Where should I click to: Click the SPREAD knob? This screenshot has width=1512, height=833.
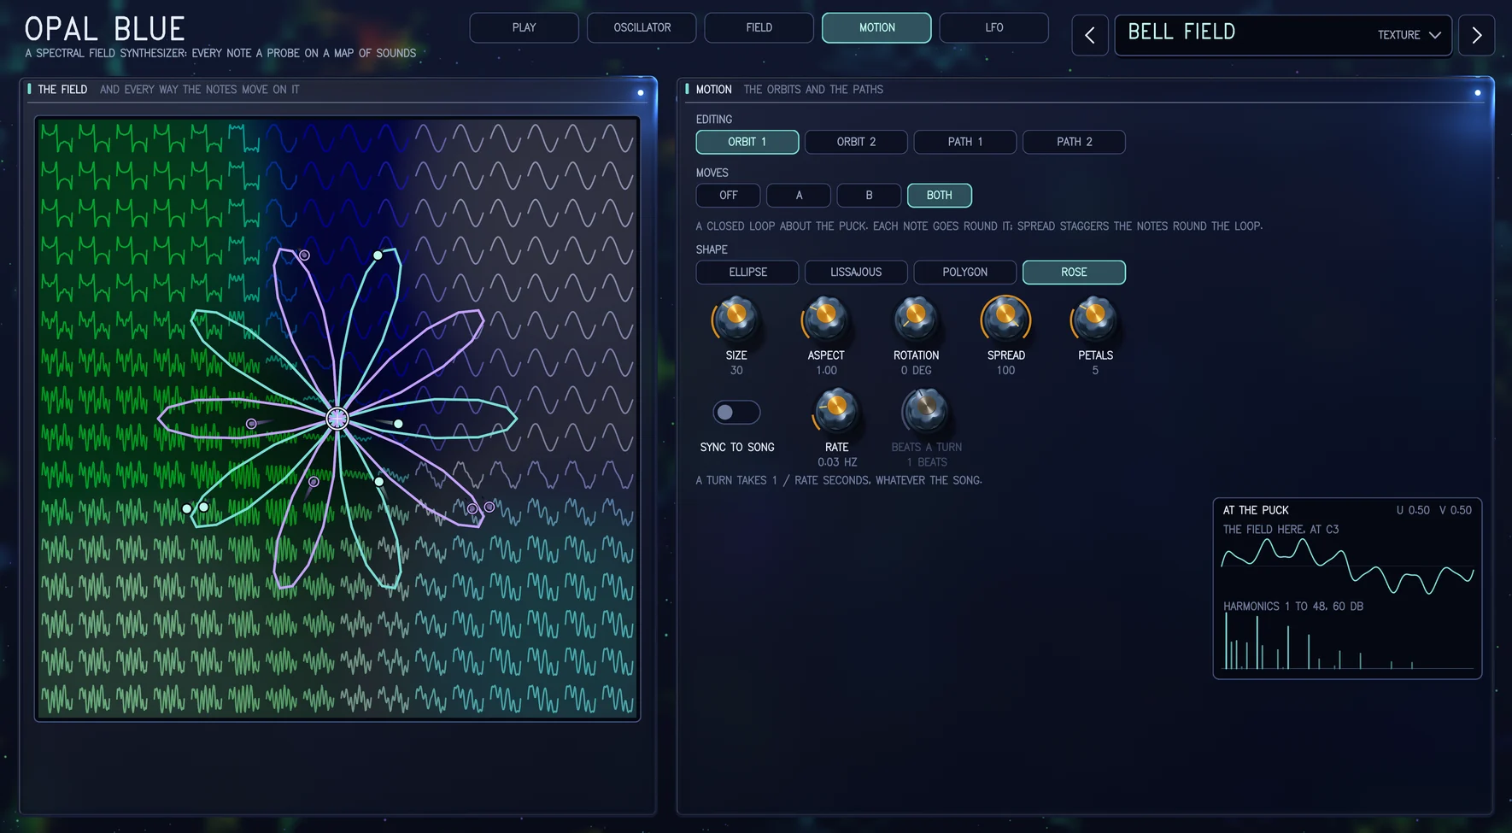[x=1005, y=319]
